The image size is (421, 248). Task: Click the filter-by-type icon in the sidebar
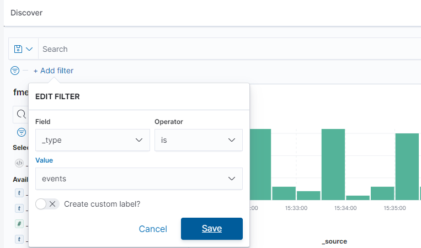click(x=21, y=132)
